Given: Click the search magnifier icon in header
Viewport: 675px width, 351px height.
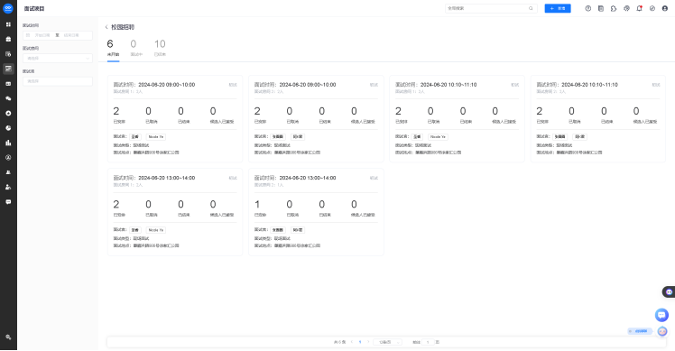Looking at the screenshot, I should [x=531, y=8].
